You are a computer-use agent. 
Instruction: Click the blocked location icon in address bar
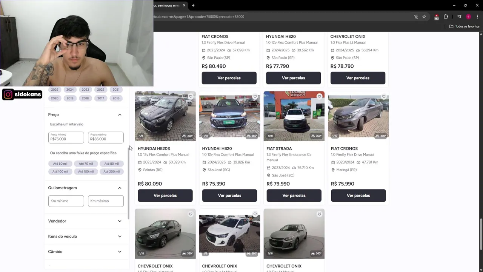point(416,17)
